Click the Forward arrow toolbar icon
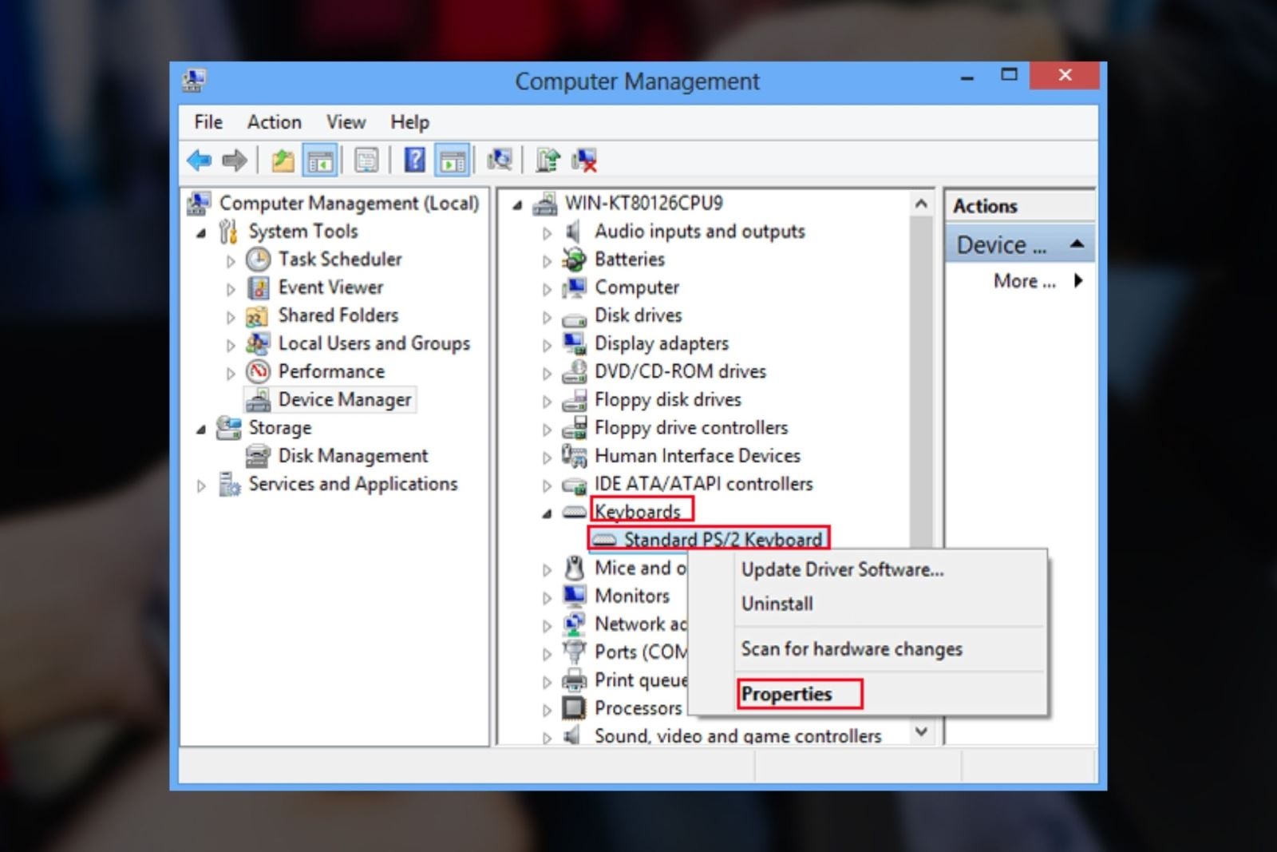Screen dimensions: 1277x852 click(234, 160)
